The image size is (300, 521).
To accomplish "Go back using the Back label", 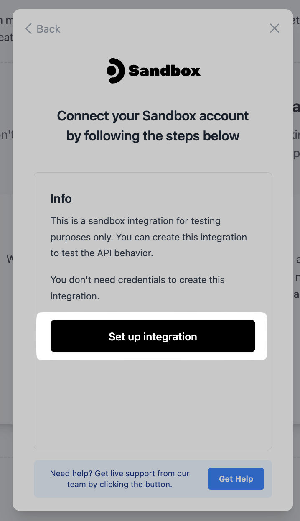I will point(48,29).
